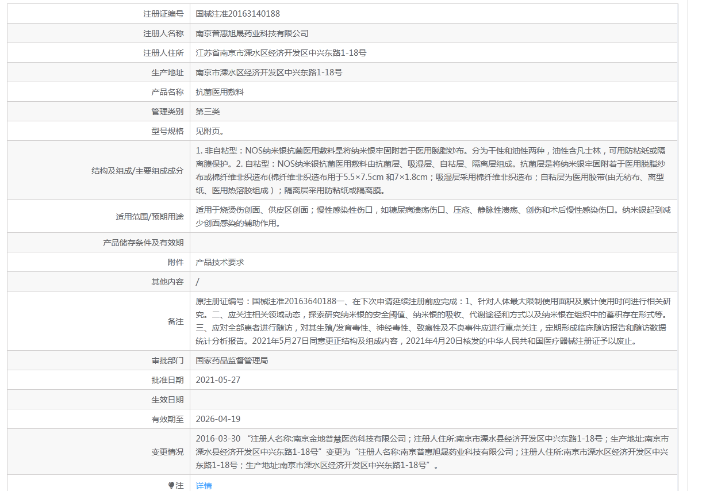Click the 有效期至 label
702x491 pixels.
tap(167, 419)
